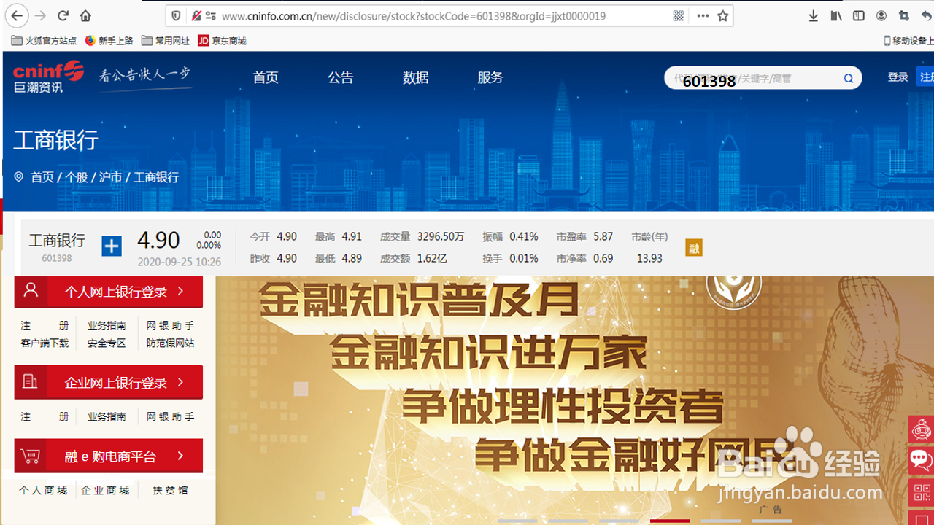Click the arrow on 企业网上银行登录
Viewport: 934px width, 525px height.
181,382
